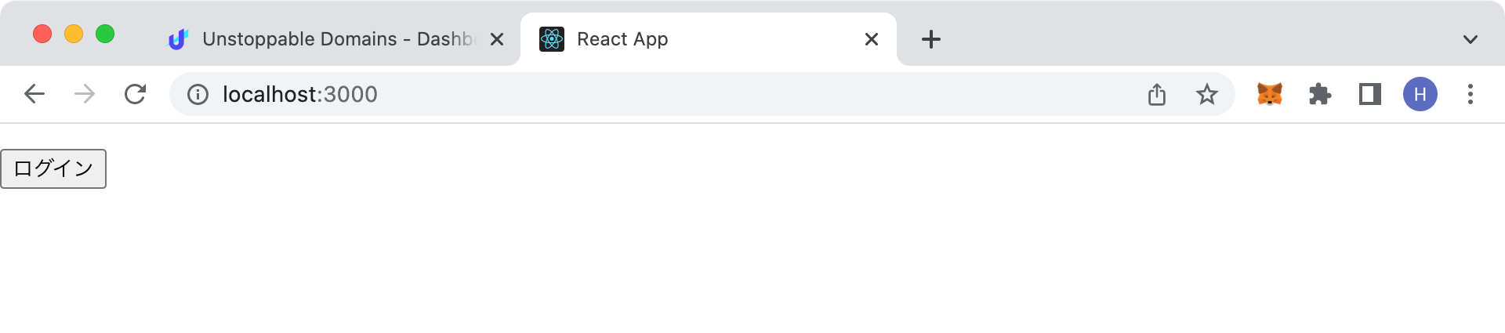Reload the localhost page
Image resolution: width=1505 pixels, height=333 pixels.
(x=135, y=94)
